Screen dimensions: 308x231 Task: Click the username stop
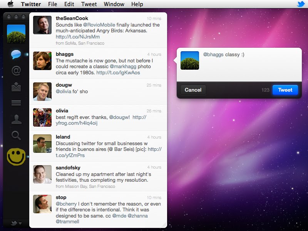point(61,198)
